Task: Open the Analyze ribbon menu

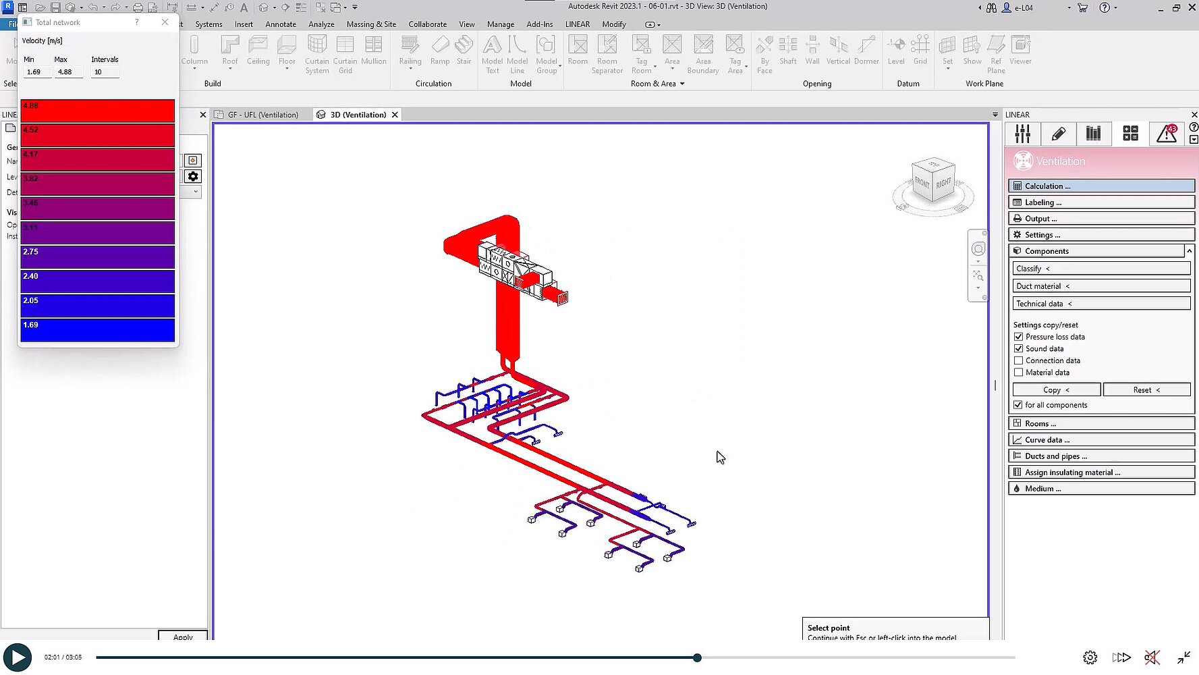Action: pyautogui.click(x=321, y=24)
